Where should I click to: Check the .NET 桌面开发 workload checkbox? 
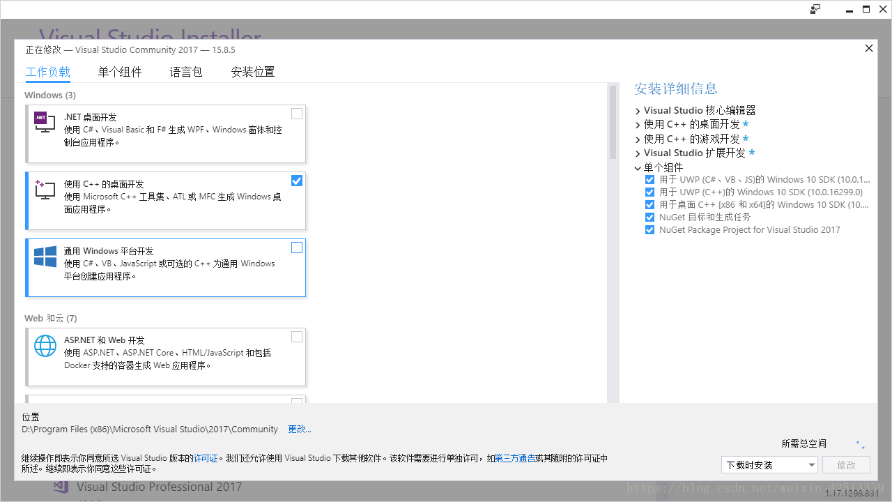(x=297, y=114)
